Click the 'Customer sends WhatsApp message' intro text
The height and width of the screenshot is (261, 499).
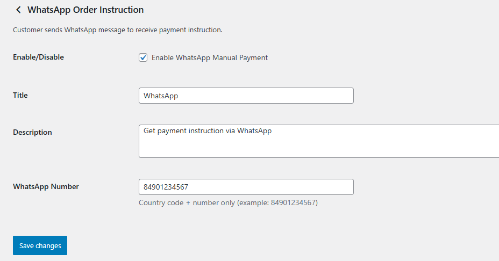pos(117,30)
